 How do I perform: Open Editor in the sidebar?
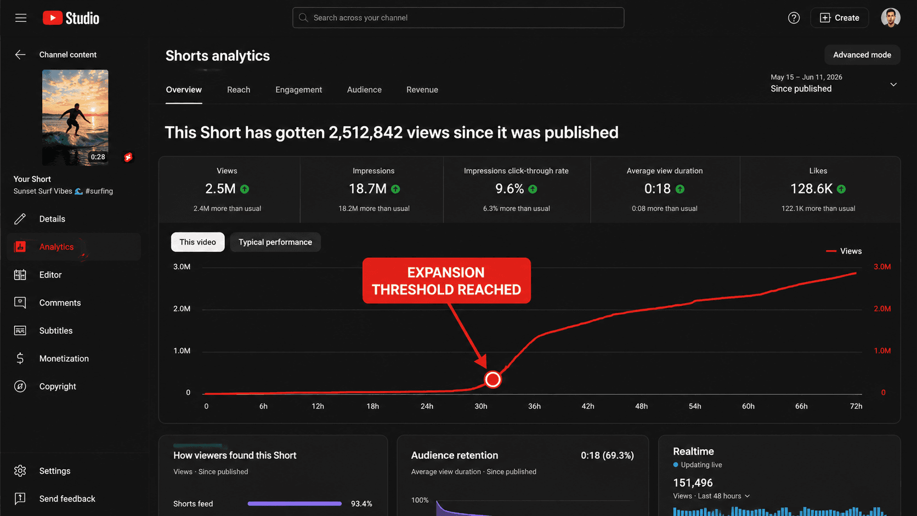point(74,275)
